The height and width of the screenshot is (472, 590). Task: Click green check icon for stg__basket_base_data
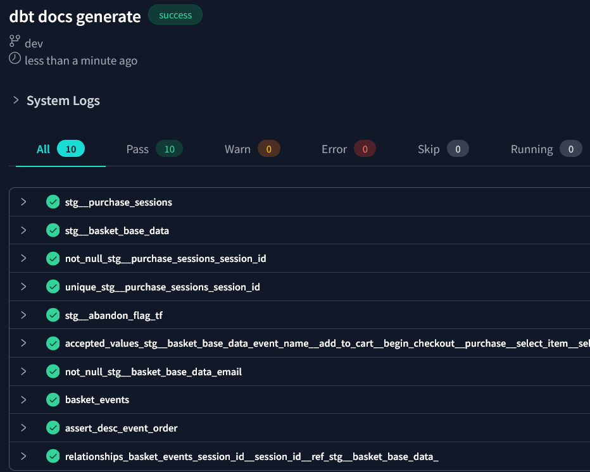53,230
